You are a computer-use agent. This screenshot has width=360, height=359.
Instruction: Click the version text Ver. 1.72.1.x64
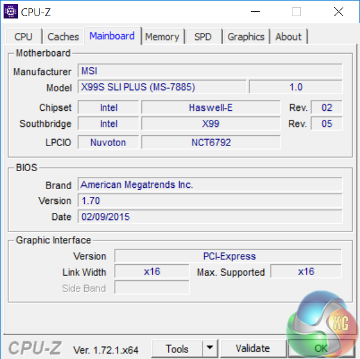pyautogui.click(x=106, y=350)
